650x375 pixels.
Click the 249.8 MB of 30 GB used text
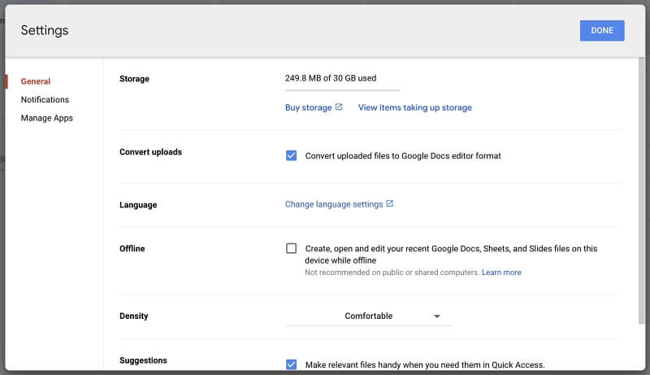[331, 78]
